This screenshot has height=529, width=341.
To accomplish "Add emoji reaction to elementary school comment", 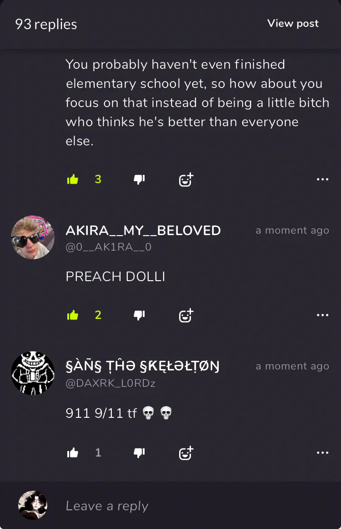I will [186, 180].
